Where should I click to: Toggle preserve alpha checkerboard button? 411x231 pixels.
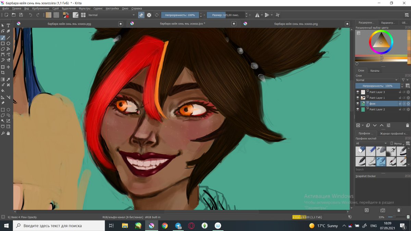[x=149, y=15]
